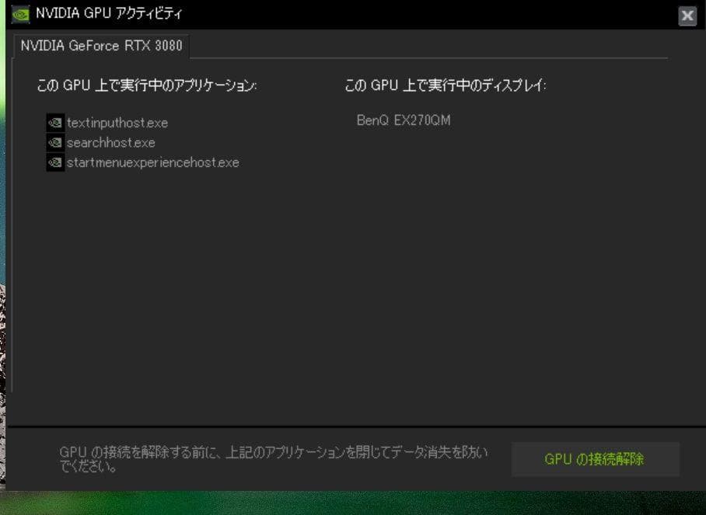Click the NVIDIA icon beside textinputhost.exe
Image resolution: width=706 pixels, height=515 pixels.
pos(55,122)
